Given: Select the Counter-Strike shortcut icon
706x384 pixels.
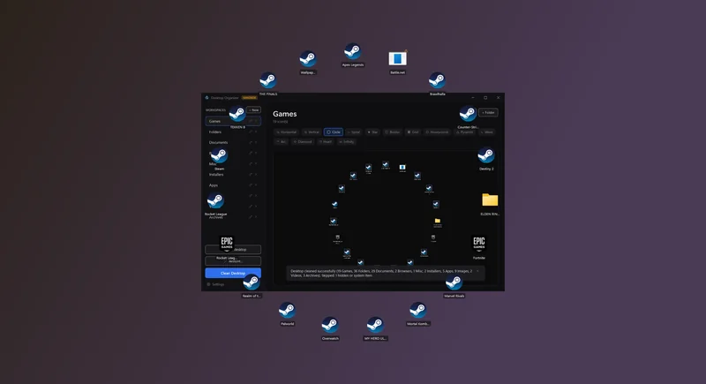Looking at the screenshot, I should point(468,114).
